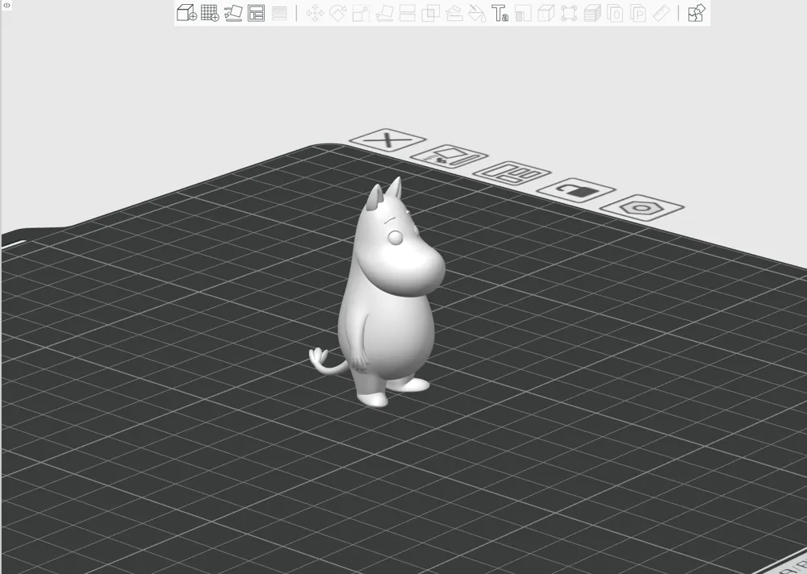This screenshot has height=574, width=807.
Task: Choose the Lay on Face tool
Action: pos(384,13)
